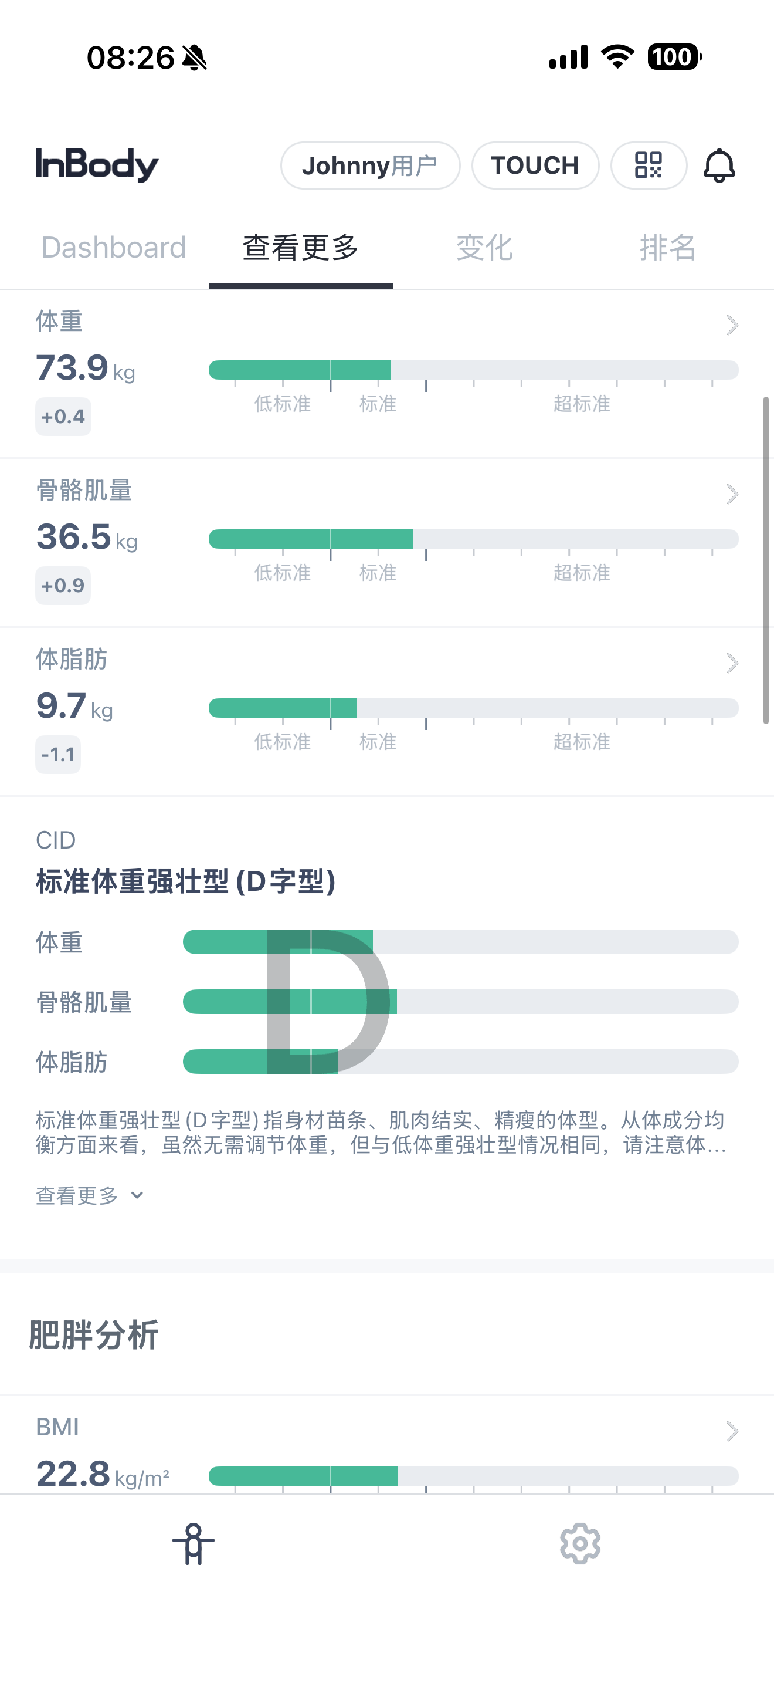Switch to the 变化 tab
774x1683 pixels.
coord(484,248)
